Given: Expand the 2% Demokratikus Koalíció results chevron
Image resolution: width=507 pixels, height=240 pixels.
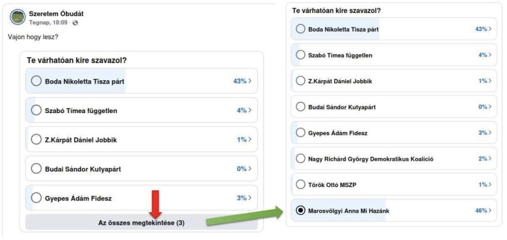Looking at the screenshot, I should (x=483, y=159).
